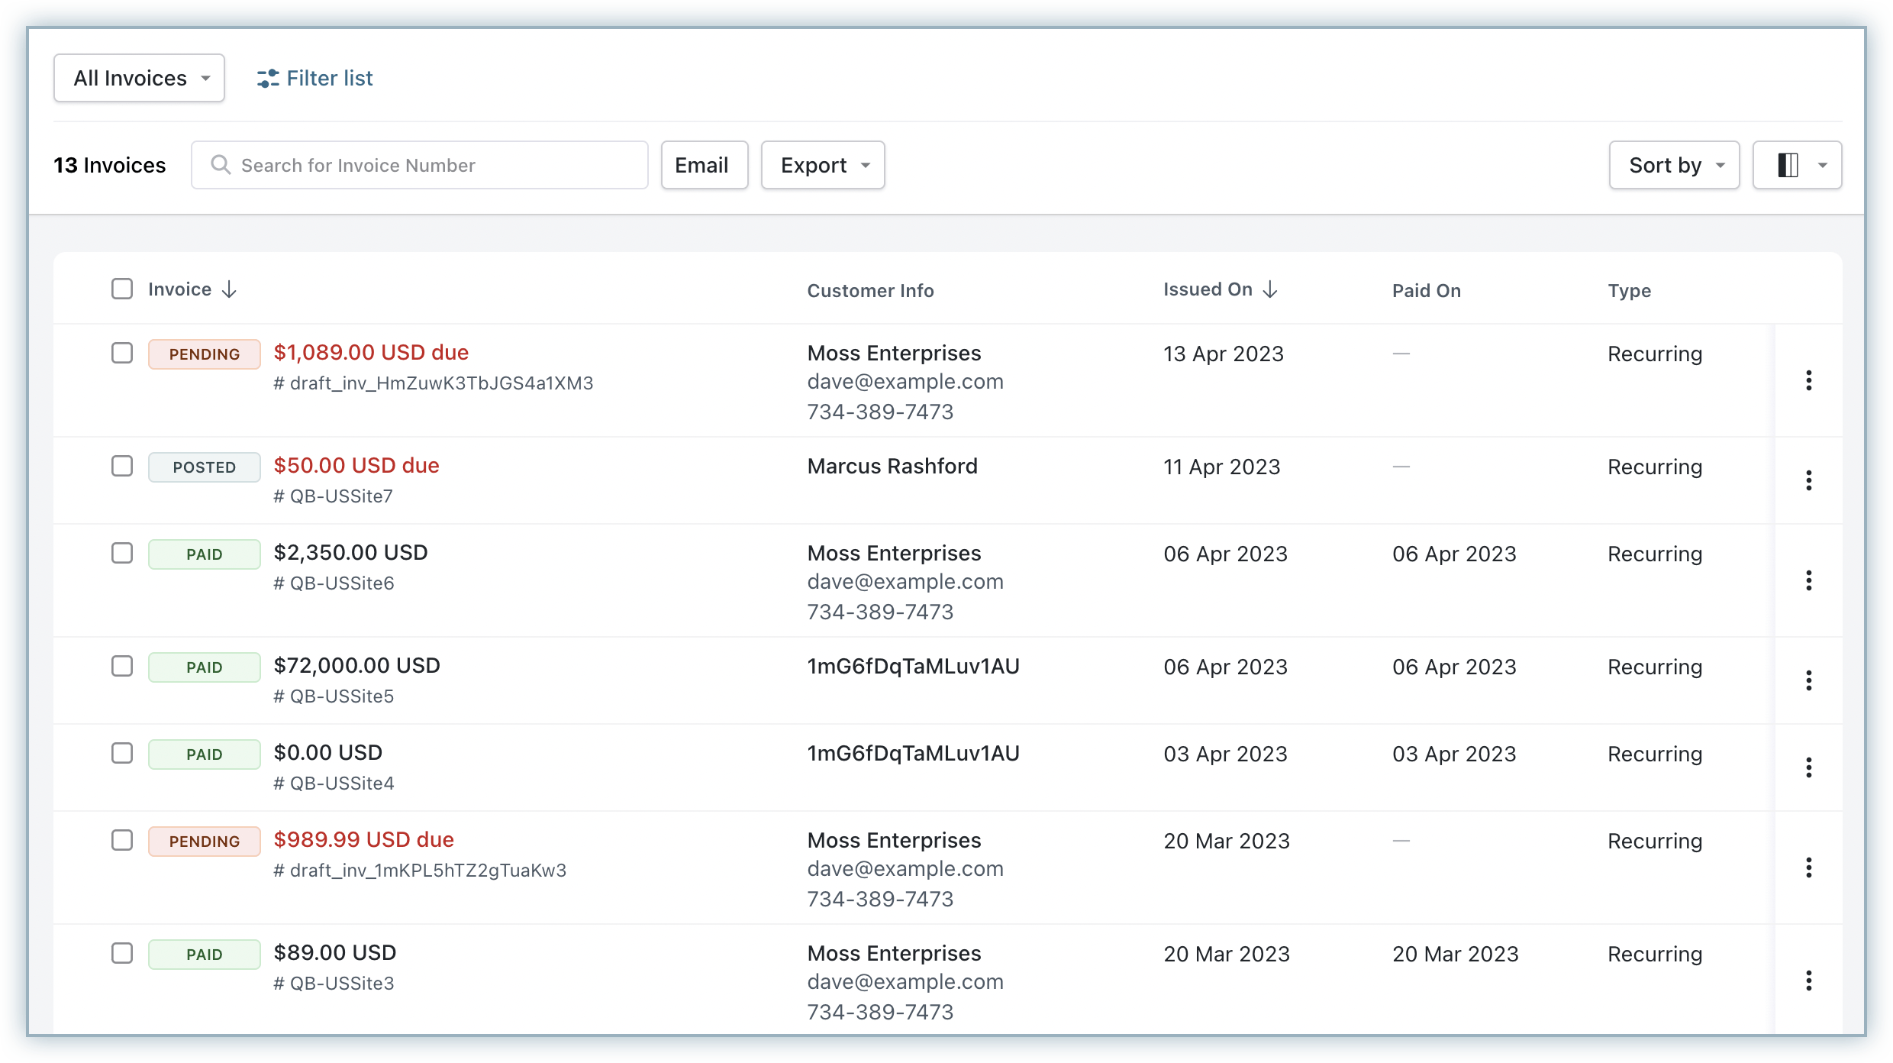Click inside the invoice number search field
This screenshot has width=1893, height=1063.
pyautogui.click(x=420, y=165)
